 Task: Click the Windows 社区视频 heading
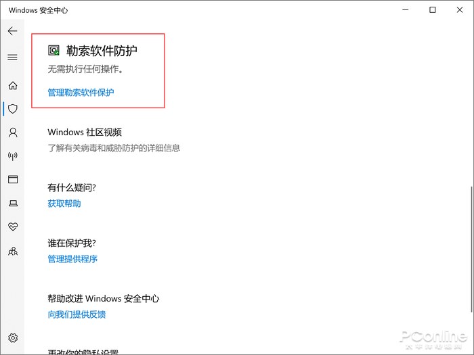pyautogui.click(x=85, y=133)
